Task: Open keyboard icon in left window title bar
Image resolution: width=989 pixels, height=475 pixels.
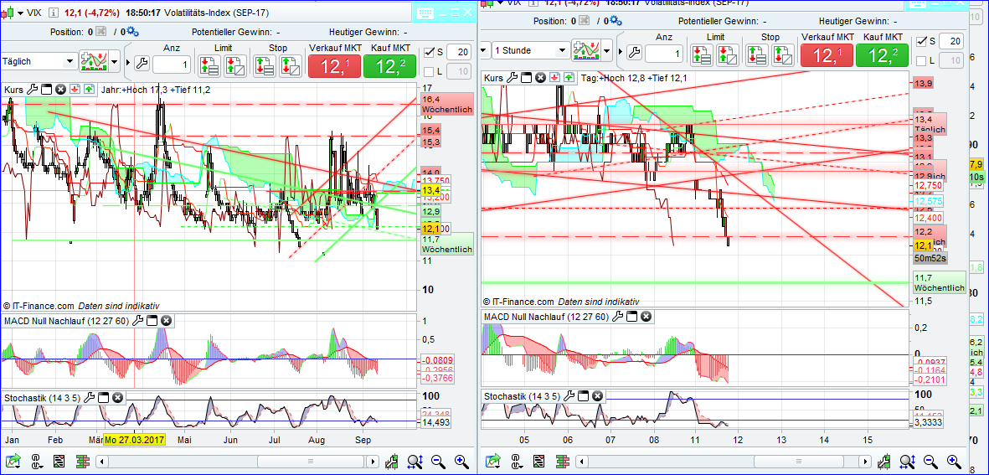Action: [424, 13]
